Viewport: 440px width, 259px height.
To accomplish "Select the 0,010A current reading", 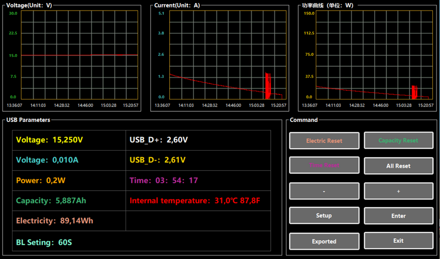I will (x=47, y=160).
